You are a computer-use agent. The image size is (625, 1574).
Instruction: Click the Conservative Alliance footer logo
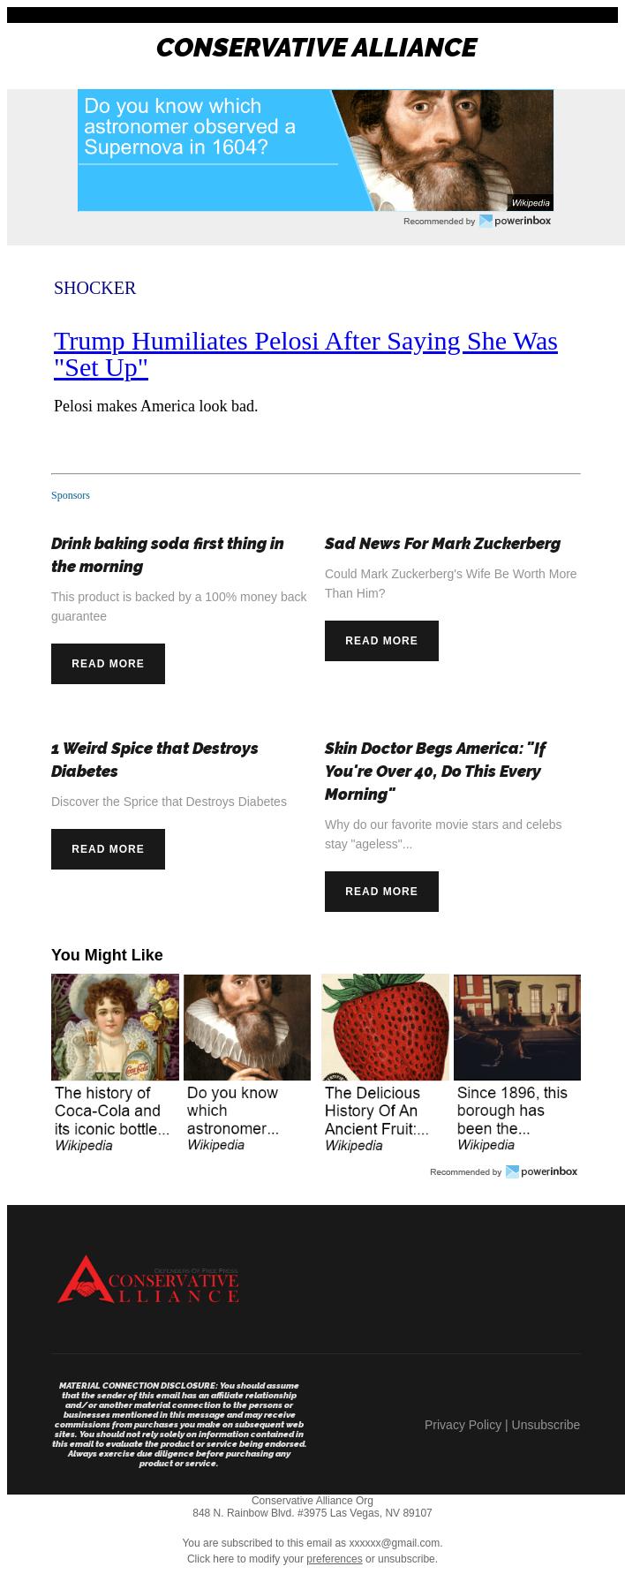148,1279
